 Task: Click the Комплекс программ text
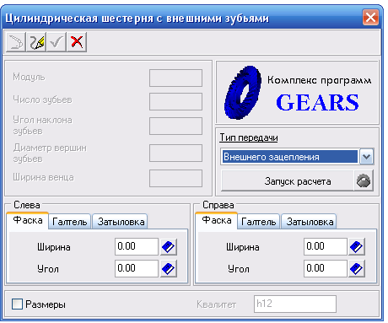319,80
